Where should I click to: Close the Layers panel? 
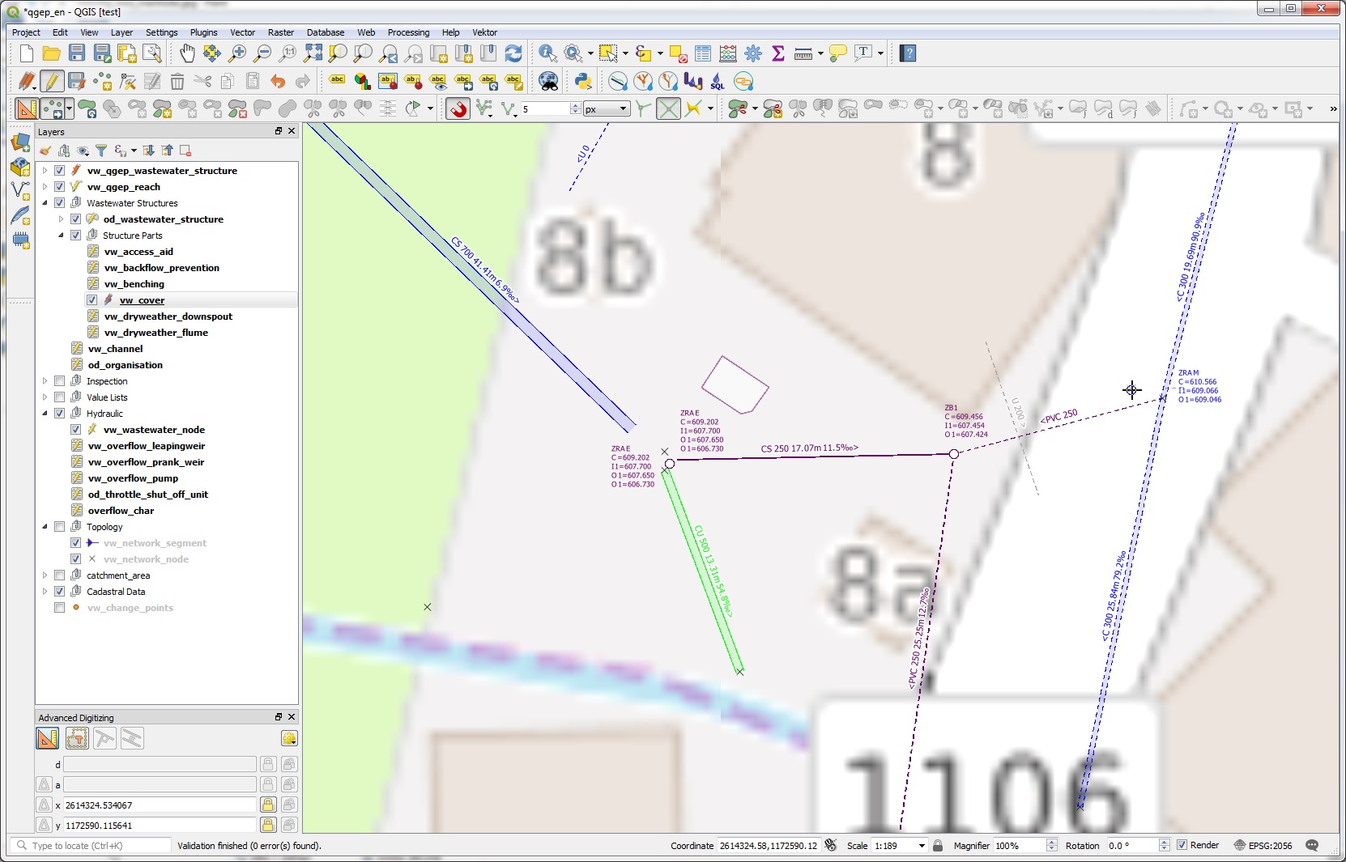[x=292, y=131]
